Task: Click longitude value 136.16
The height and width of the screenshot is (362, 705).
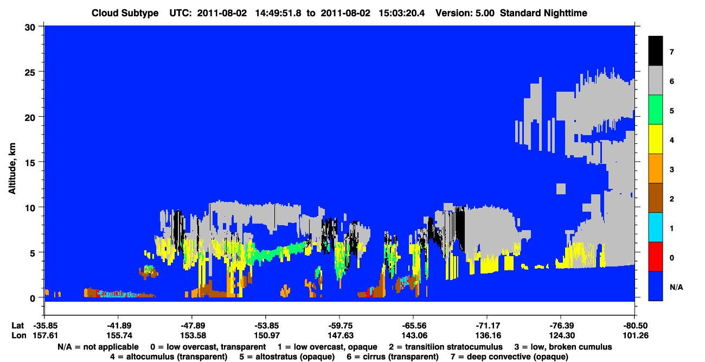Action: point(487,335)
